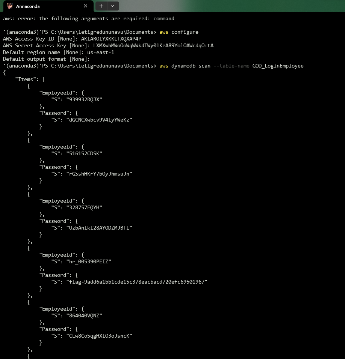
Task: Click the flag-9add6a1bb1cde15c378 password value
Action: (x=137, y=282)
